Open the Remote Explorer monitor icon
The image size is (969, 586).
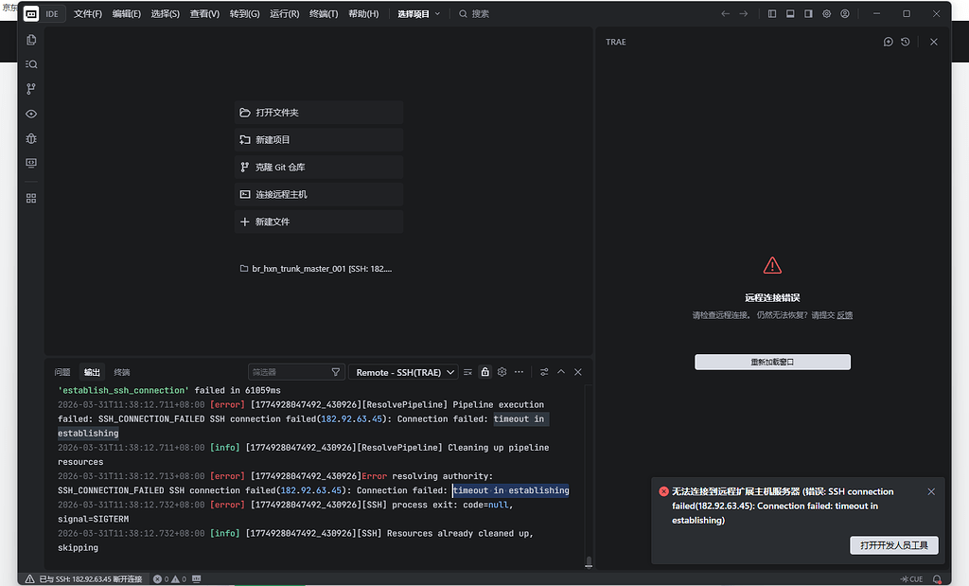tap(31, 163)
